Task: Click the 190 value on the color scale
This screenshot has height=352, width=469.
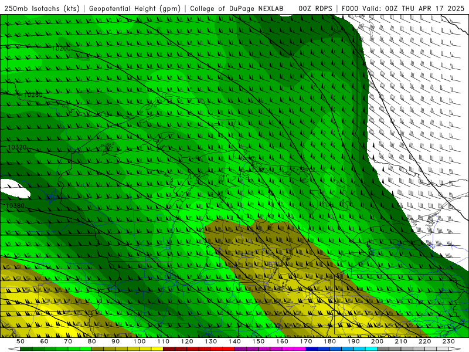Action: (x=354, y=341)
